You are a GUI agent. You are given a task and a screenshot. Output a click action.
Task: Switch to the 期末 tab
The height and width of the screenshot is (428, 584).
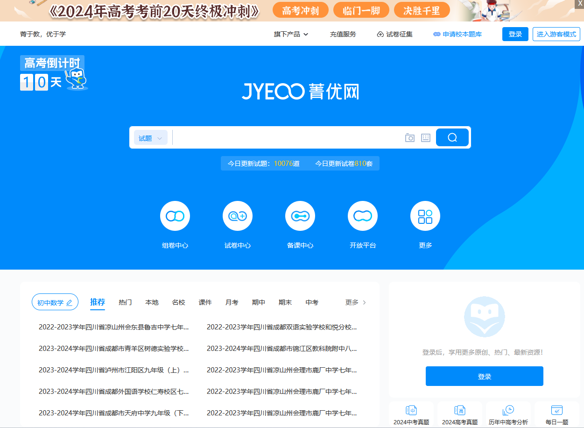tap(285, 302)
